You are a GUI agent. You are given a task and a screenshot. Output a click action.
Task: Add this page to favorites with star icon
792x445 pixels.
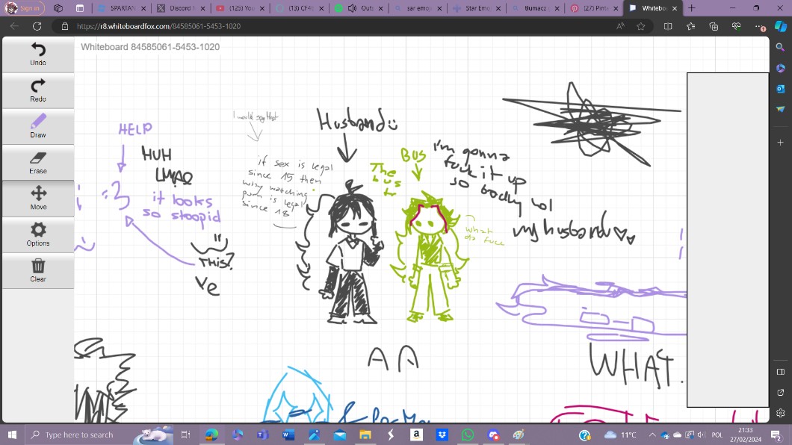640,26
